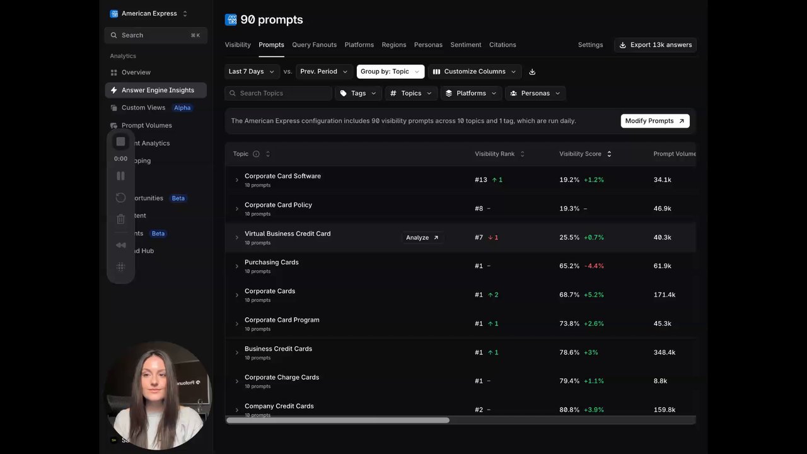Click the 90 prompts page logo icon
807x454 pixels.
point(231,20)
